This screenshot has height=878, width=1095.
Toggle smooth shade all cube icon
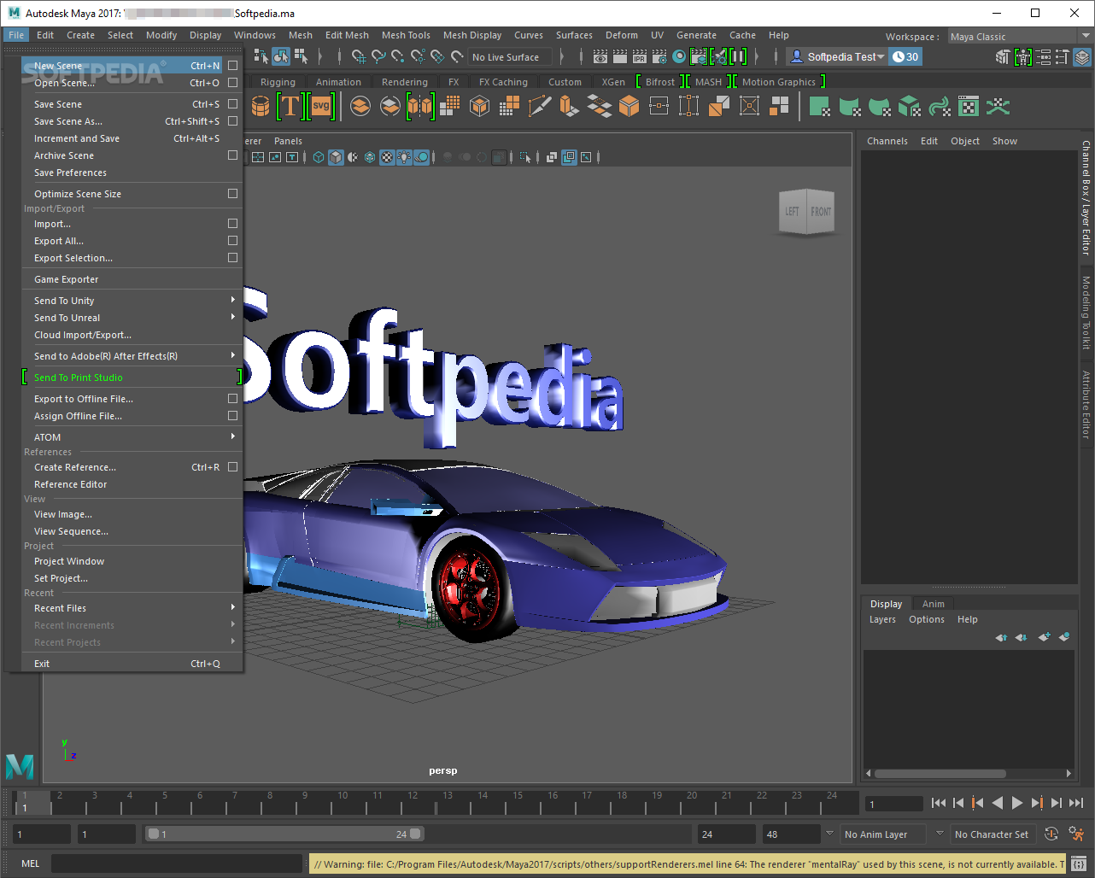click(336, 157)
